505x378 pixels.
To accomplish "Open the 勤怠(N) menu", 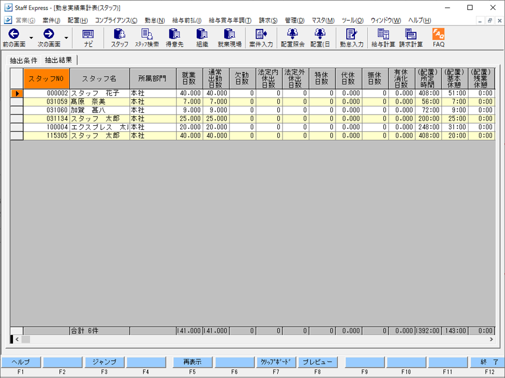I will (155, 20).
